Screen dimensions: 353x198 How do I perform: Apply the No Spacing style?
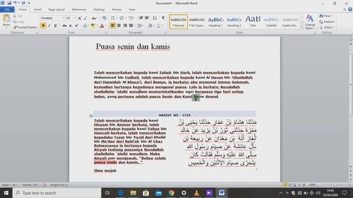click(x=197, y=22)
